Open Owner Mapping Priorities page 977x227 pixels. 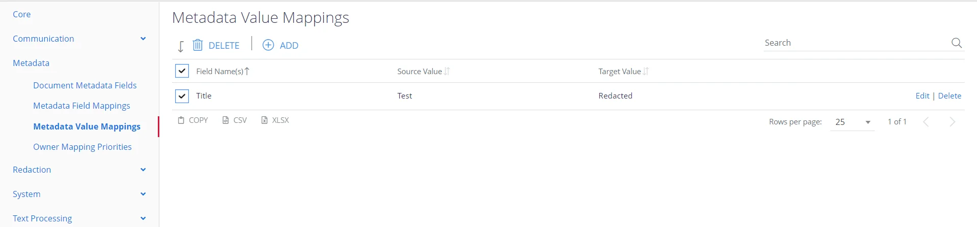pos(82,147)
